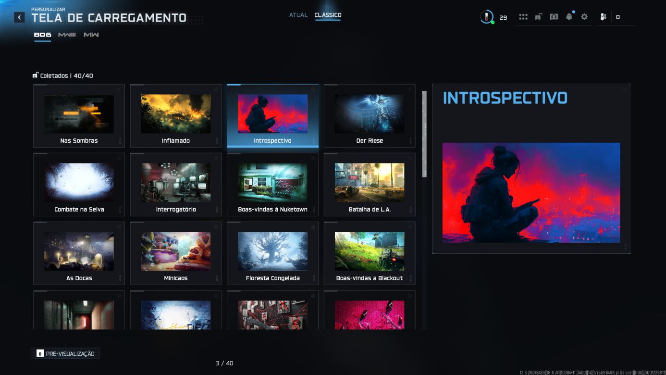The height and width of the screenshot is (375, 666).
Task: Select the Der Riese loading screen
Action: pyautogui.click(x=370, y=116)
